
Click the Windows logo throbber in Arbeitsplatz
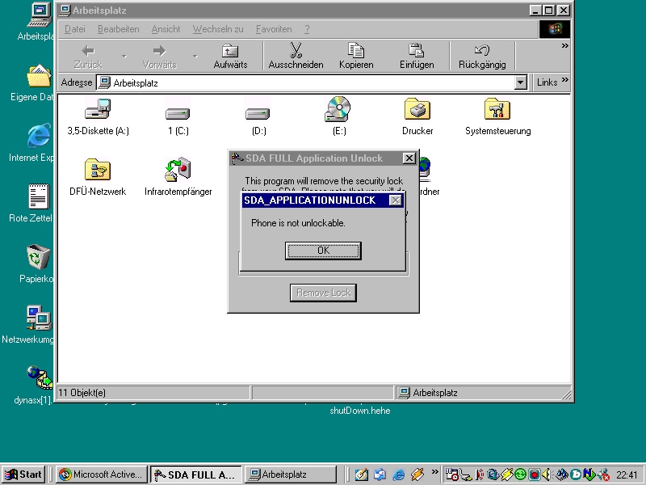coord(555,29)
